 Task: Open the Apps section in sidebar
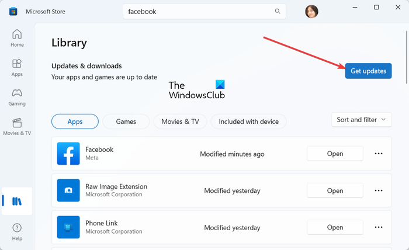click(17, 68)
